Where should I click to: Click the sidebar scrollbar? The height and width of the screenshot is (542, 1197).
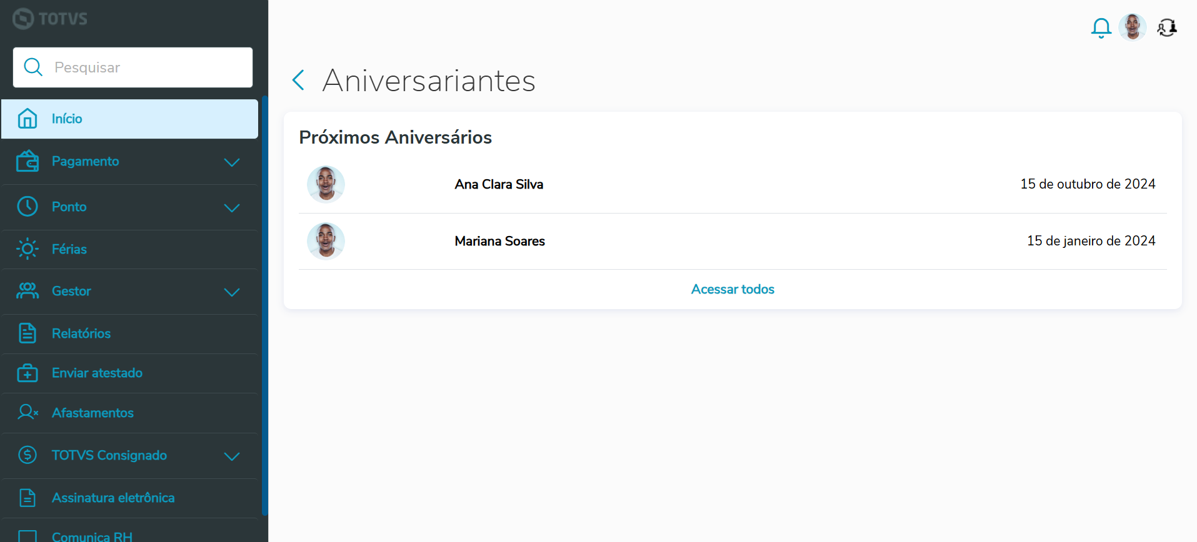[265, 306]
